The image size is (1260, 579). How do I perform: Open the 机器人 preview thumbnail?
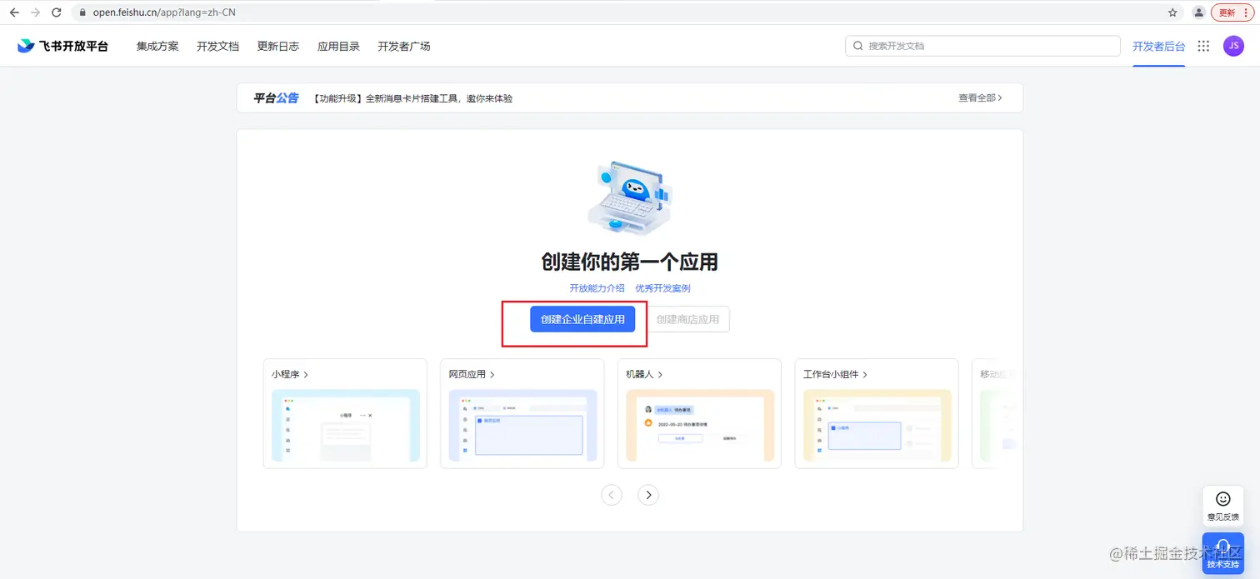[x=700, y=426]
